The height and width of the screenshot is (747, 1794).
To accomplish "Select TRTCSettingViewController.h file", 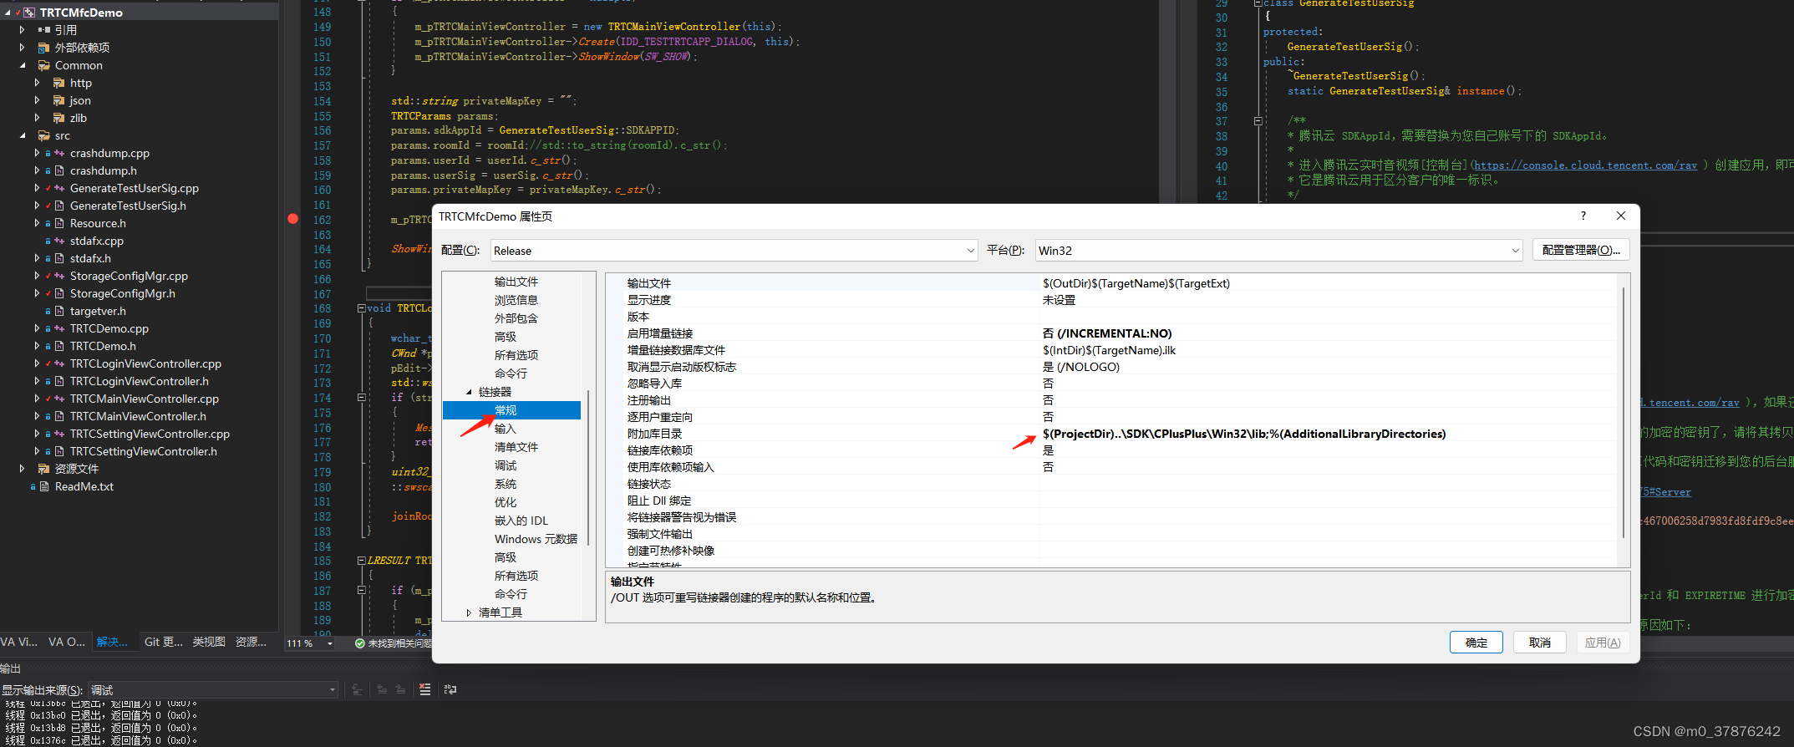I will point(144,451).
